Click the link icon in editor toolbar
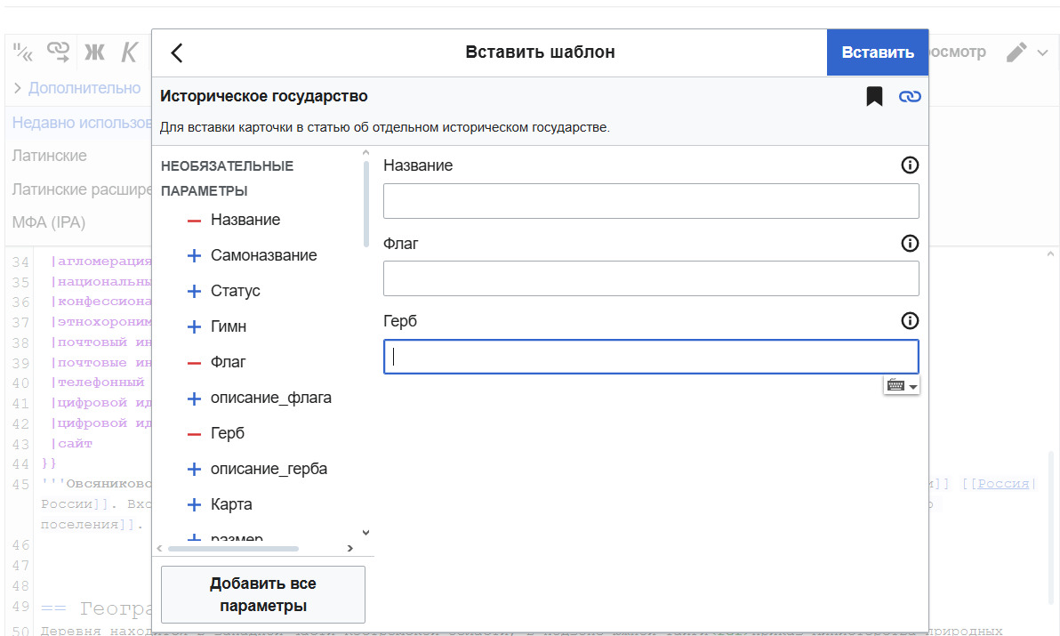The width and height of the screenshot is (1060, 636). coord(58,52)
